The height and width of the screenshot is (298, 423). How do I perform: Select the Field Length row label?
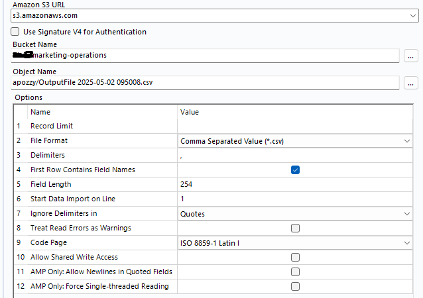pos(50,184)
